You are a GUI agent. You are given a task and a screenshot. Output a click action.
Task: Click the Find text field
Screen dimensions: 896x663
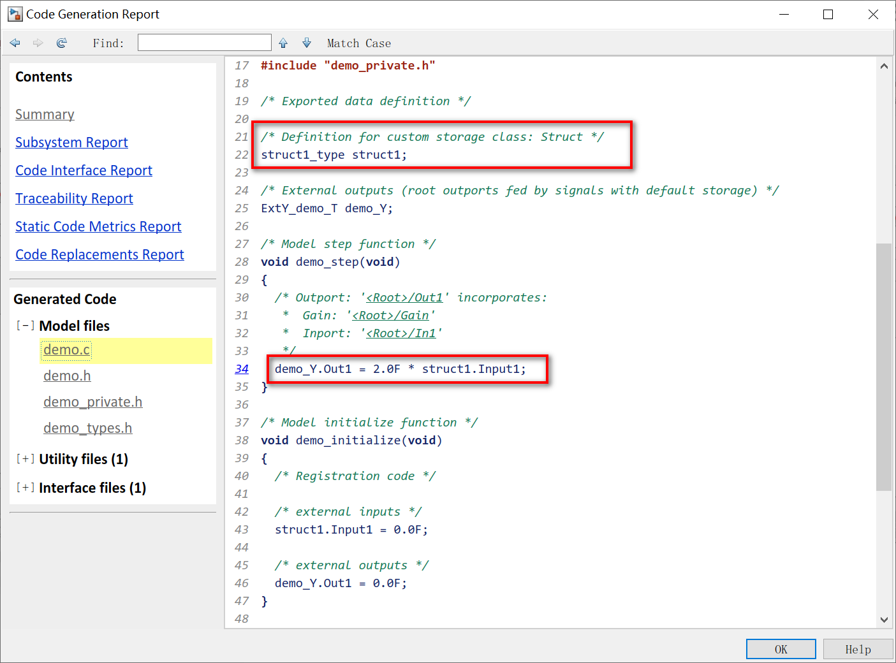point(205,43)
